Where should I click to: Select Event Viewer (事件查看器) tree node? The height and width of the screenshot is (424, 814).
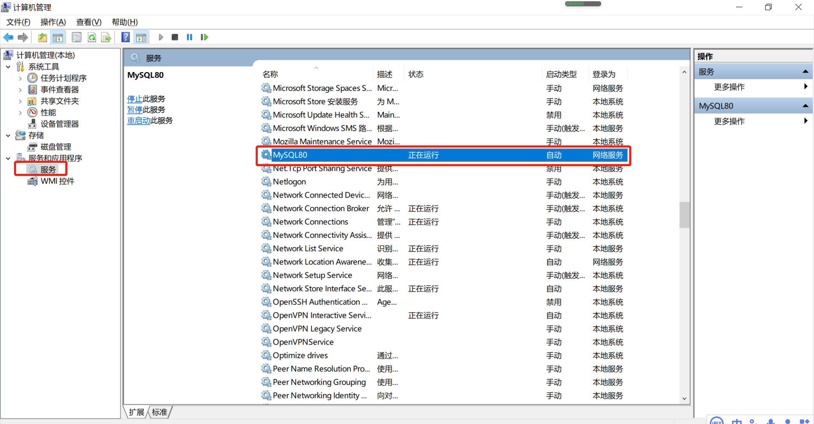click(x=60, y=89)
